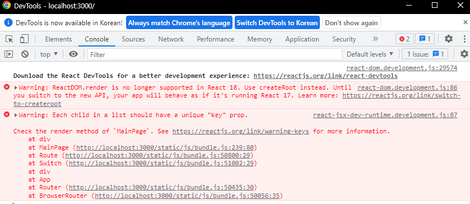Click the blue info icon in the language bar

pyautogui.click(x=8, y=23)
